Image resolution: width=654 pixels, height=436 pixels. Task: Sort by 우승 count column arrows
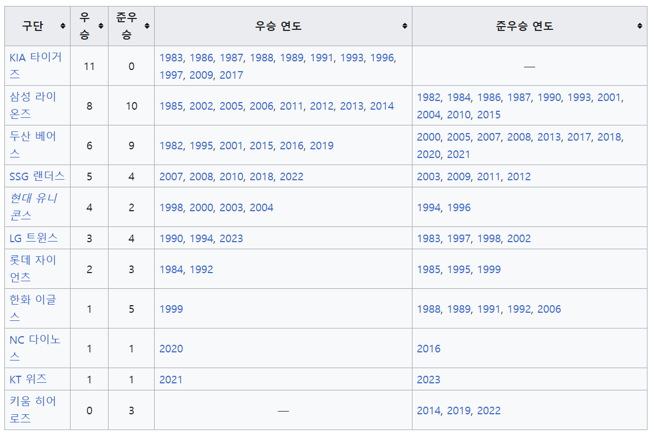[101, 26]
